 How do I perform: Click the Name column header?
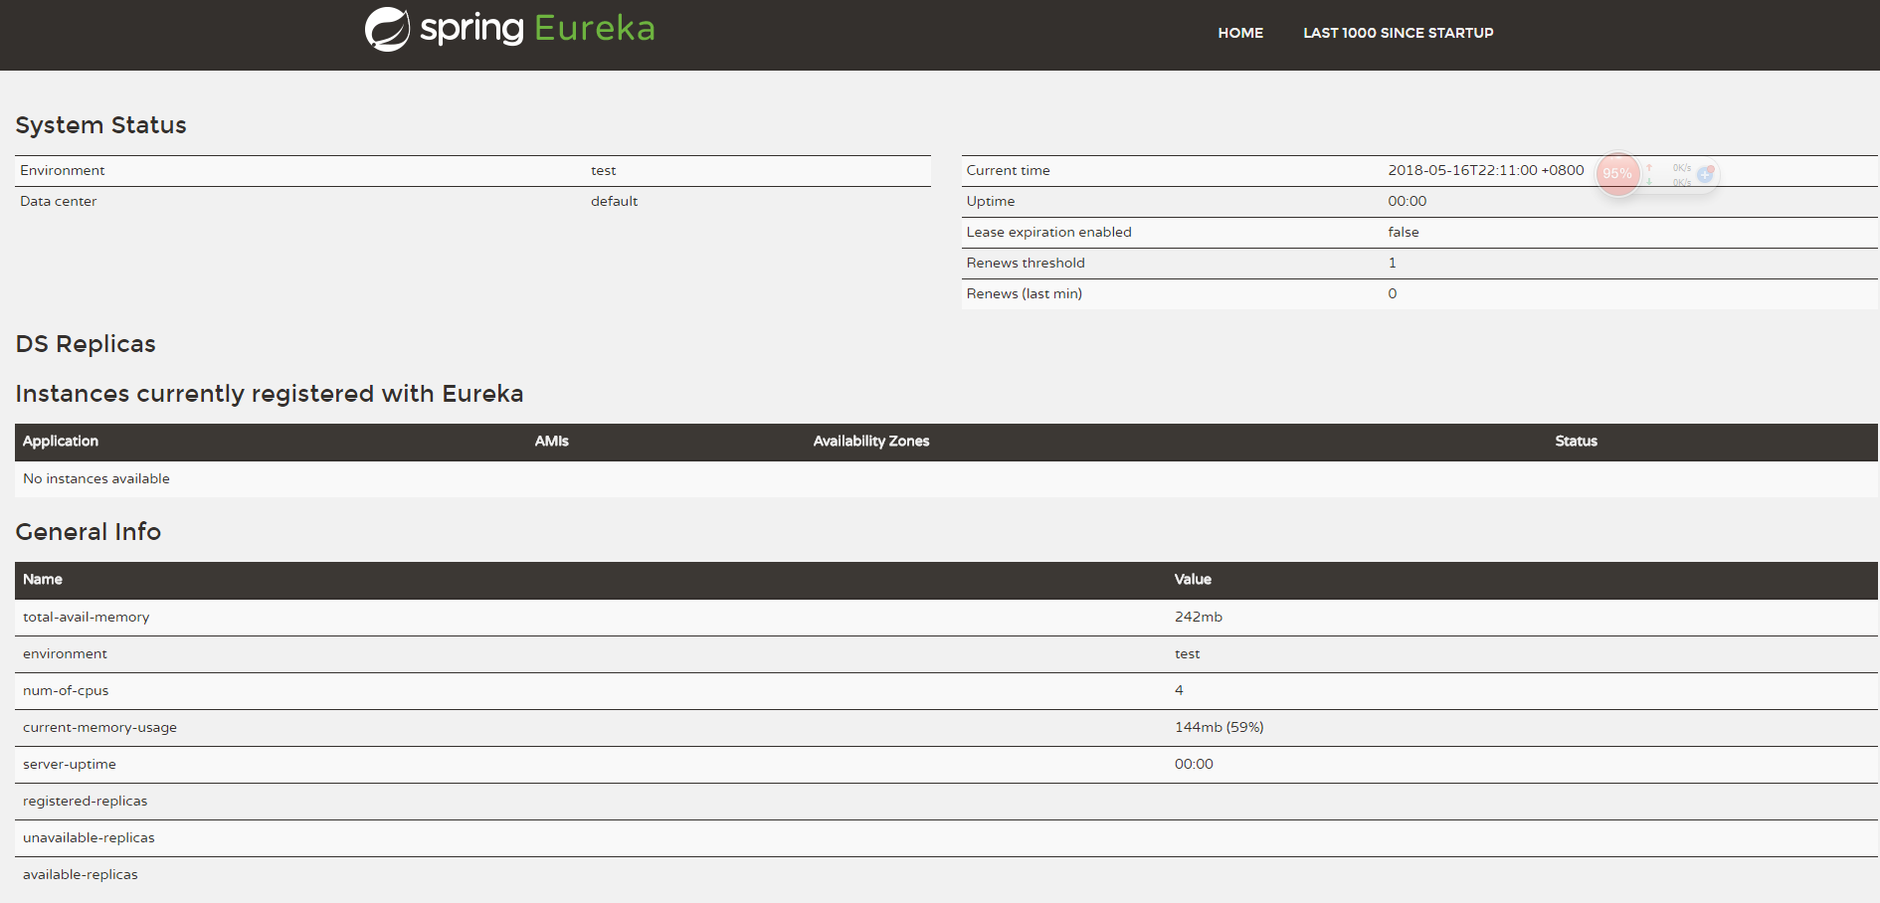pyautogui.click(x=43, y=580)
